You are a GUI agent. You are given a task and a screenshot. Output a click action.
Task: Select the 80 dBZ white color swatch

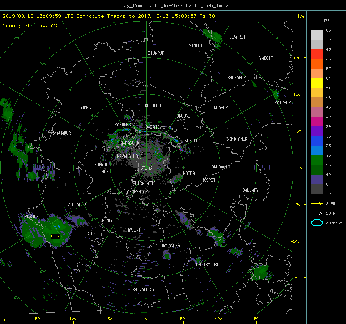point(317,35)
